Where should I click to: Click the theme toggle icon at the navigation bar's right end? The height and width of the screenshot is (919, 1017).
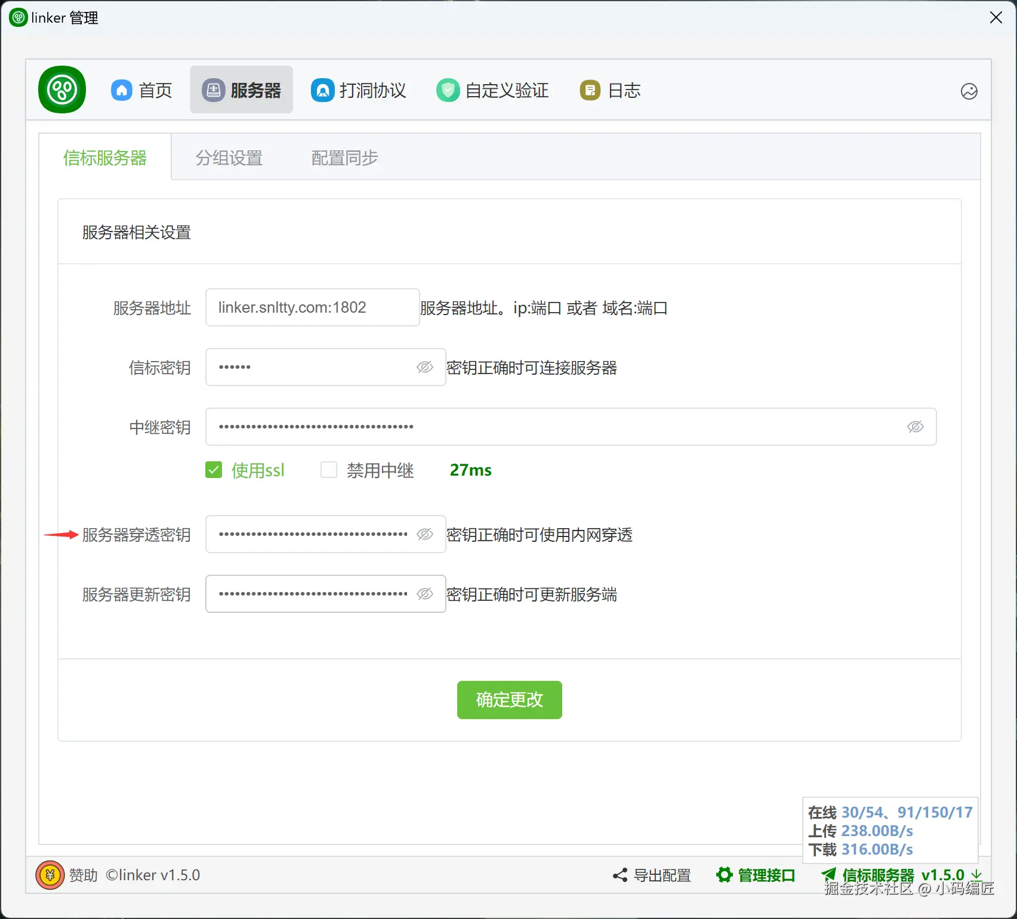coord(969,91)
